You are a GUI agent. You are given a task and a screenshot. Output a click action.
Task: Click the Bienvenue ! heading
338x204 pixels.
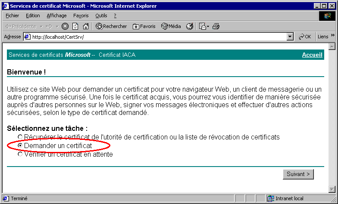pyautogui.click(x=26, y=72)
